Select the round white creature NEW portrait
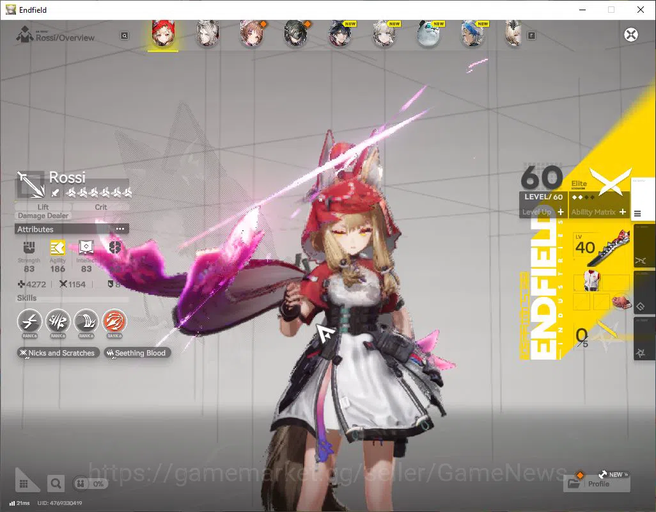 pyautogui.click(x=429, y=33)
